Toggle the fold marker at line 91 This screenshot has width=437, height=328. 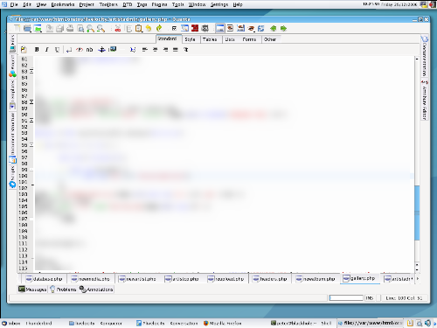coord(31,121)
